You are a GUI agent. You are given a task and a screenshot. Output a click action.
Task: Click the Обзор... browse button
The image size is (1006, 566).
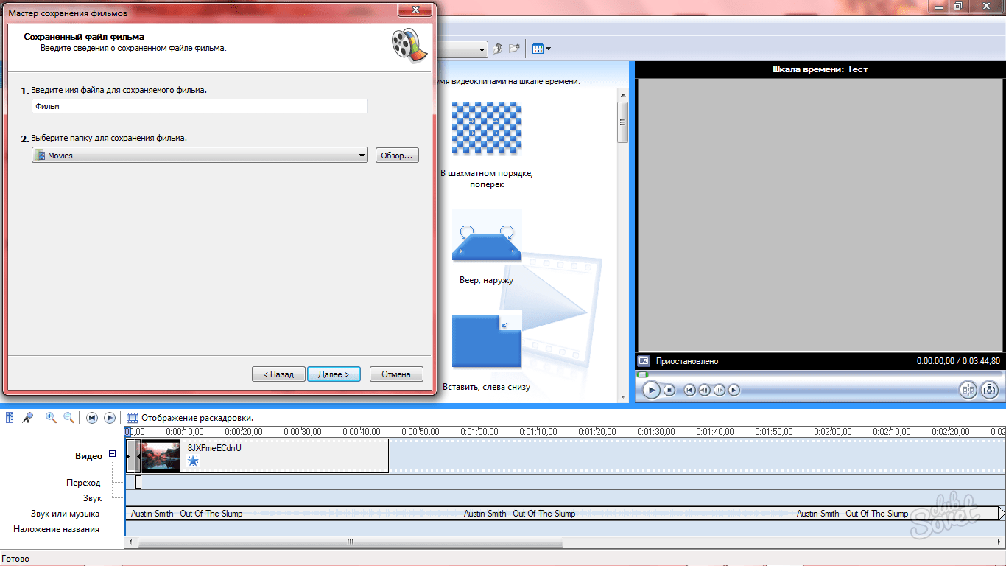click(x=397, y=156)
